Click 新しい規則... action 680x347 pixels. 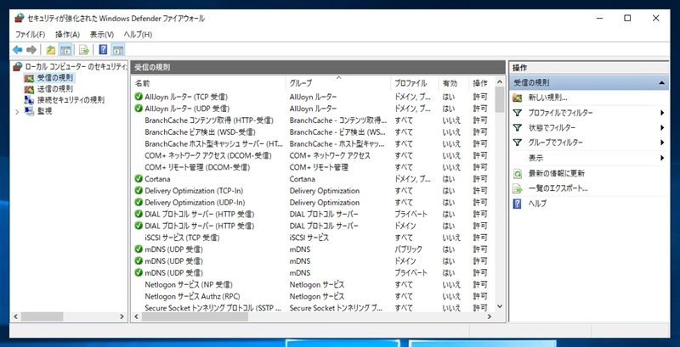[547, 98]
